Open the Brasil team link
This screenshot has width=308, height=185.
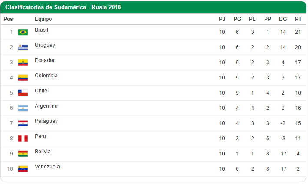(41, 30)
